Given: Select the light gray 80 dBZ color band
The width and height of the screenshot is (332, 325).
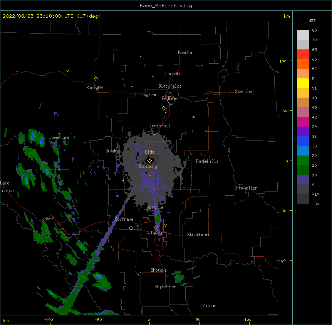Looking at the screenshot, I should click(303, 35).
